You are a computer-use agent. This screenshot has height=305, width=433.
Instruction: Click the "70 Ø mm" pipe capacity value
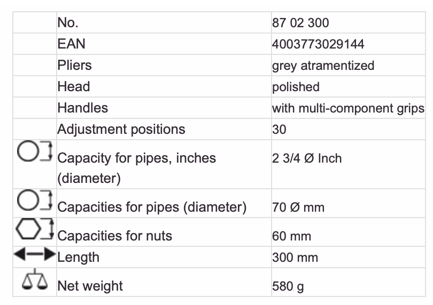click(298, 207)
